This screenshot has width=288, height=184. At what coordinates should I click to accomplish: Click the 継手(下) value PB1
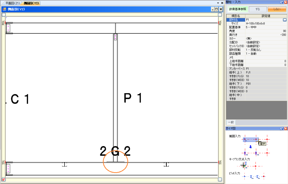pos(266,84)
